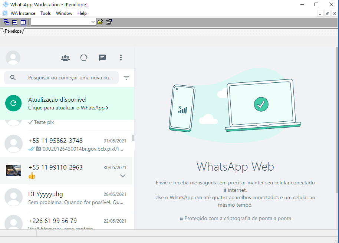
Task: Open the three-dot WhatsApp menu
Action: [x=121, y=58]
